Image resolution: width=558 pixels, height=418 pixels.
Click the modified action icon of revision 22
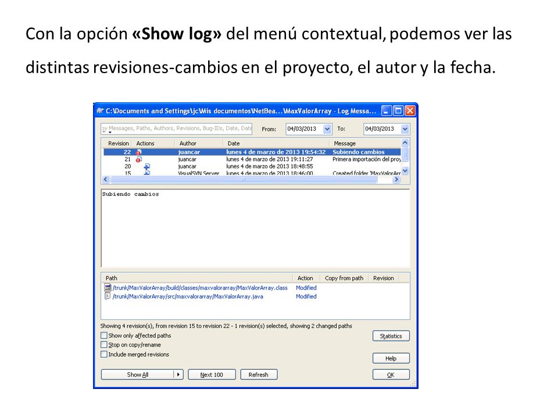(x=139, y=152)
